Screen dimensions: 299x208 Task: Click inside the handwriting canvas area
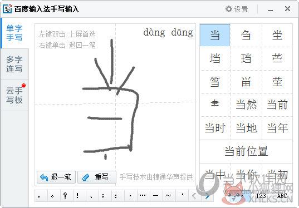pos(115,105)
